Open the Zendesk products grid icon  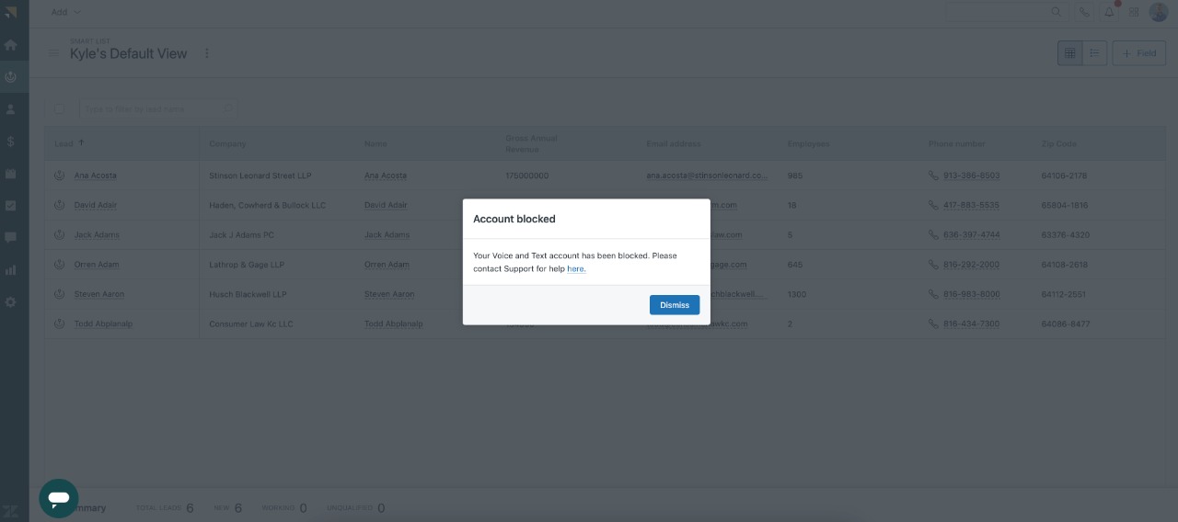[1134, 12]
